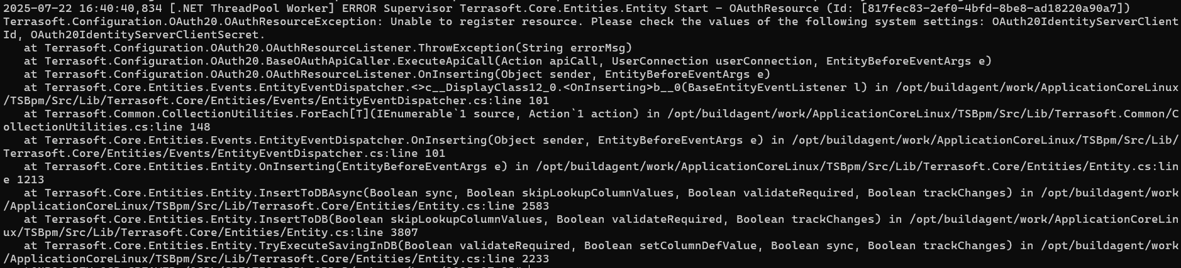
Task: Select the word ERROR in the log header
Action: (x=359, y=8)
